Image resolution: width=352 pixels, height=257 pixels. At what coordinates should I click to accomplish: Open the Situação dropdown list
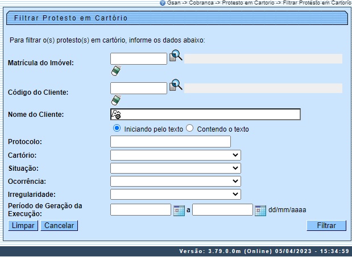tap(176, 168)
